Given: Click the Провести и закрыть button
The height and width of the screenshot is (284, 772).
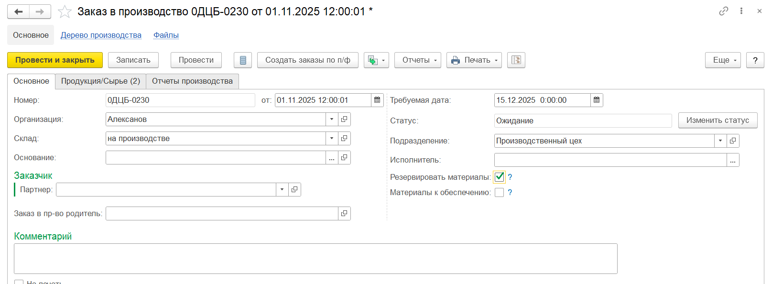Looking at the screenshot, I should (55, 60).
